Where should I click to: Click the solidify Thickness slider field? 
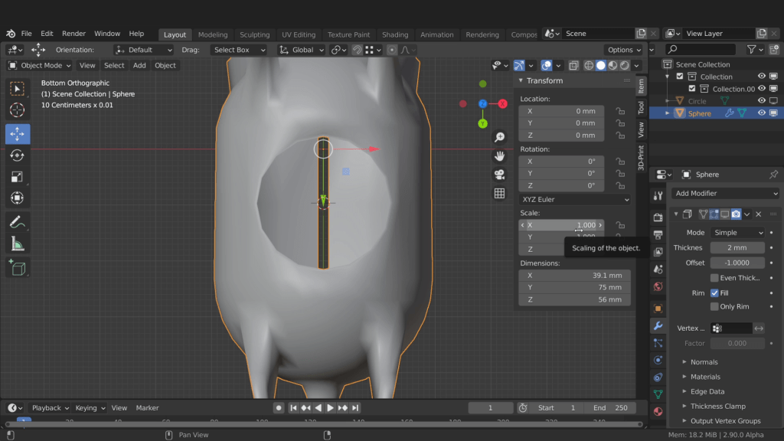[x=737, y=247]
